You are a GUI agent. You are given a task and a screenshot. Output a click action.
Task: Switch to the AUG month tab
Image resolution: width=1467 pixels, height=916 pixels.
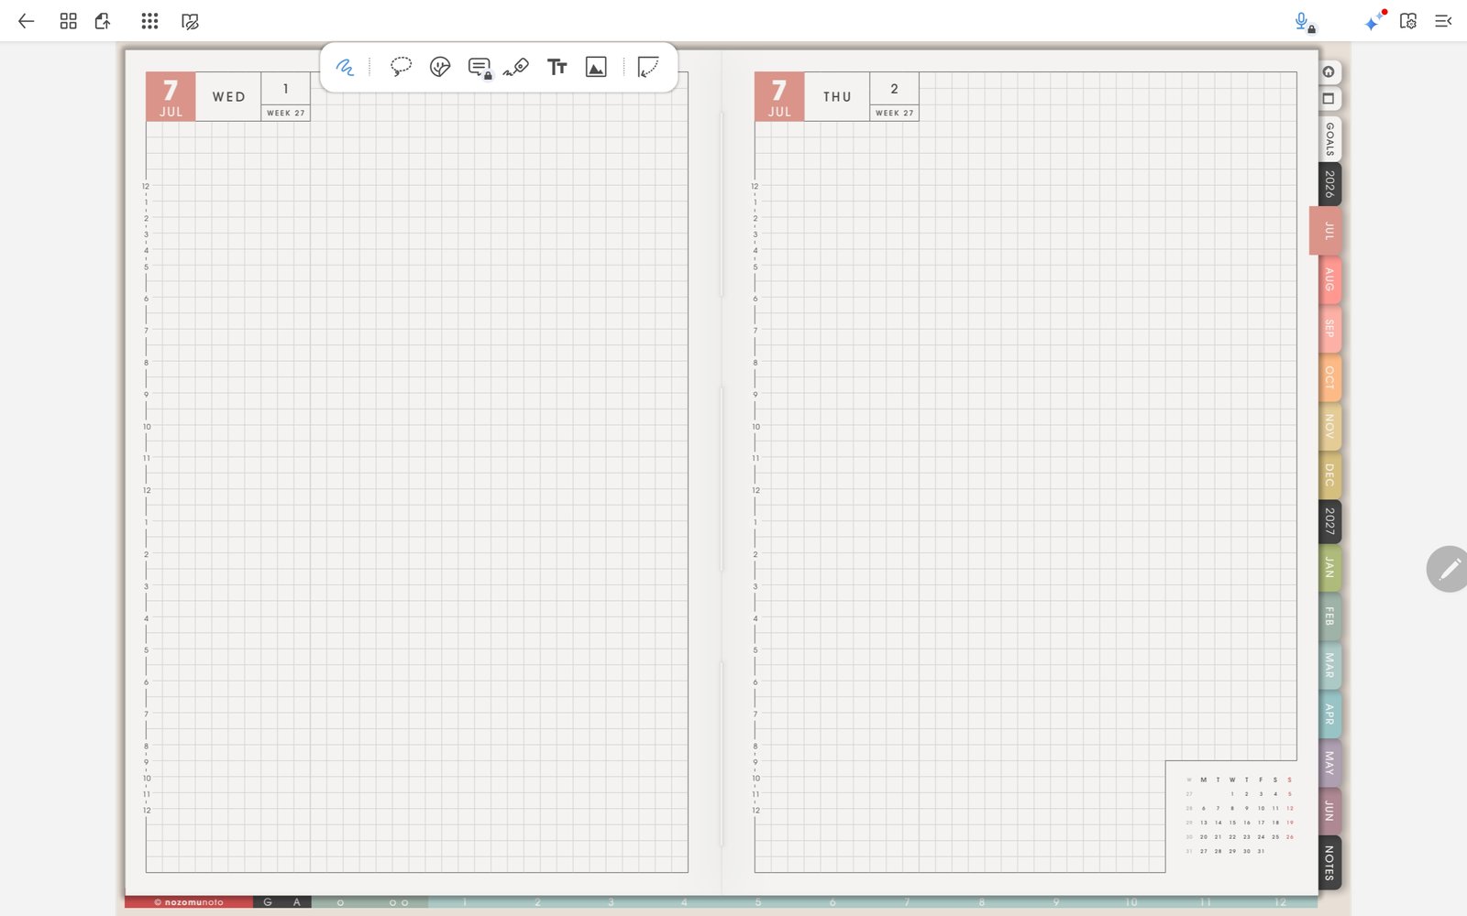pos(1329,279)
